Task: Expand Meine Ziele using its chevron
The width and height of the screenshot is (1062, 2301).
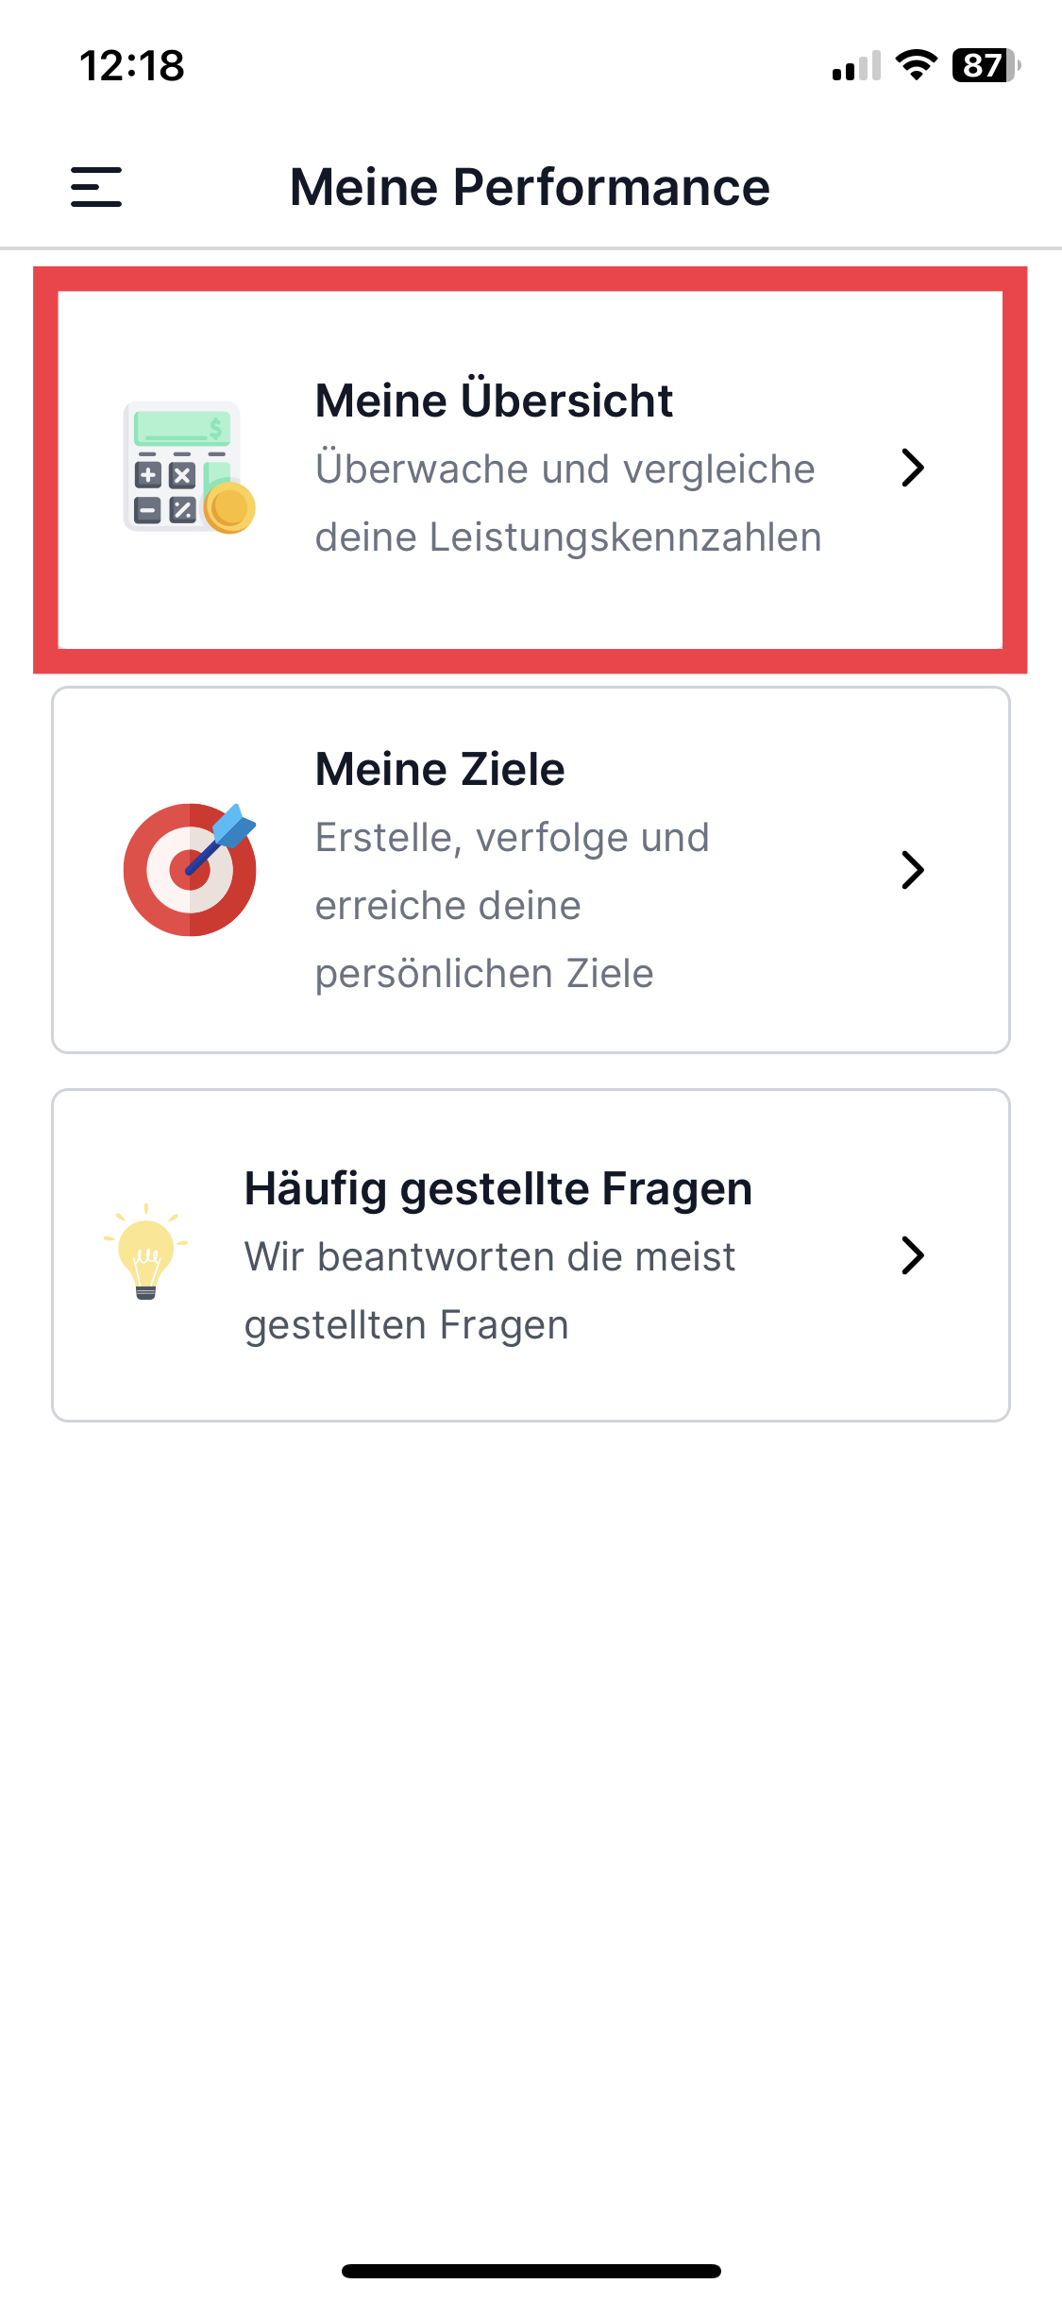Action: 912,870
